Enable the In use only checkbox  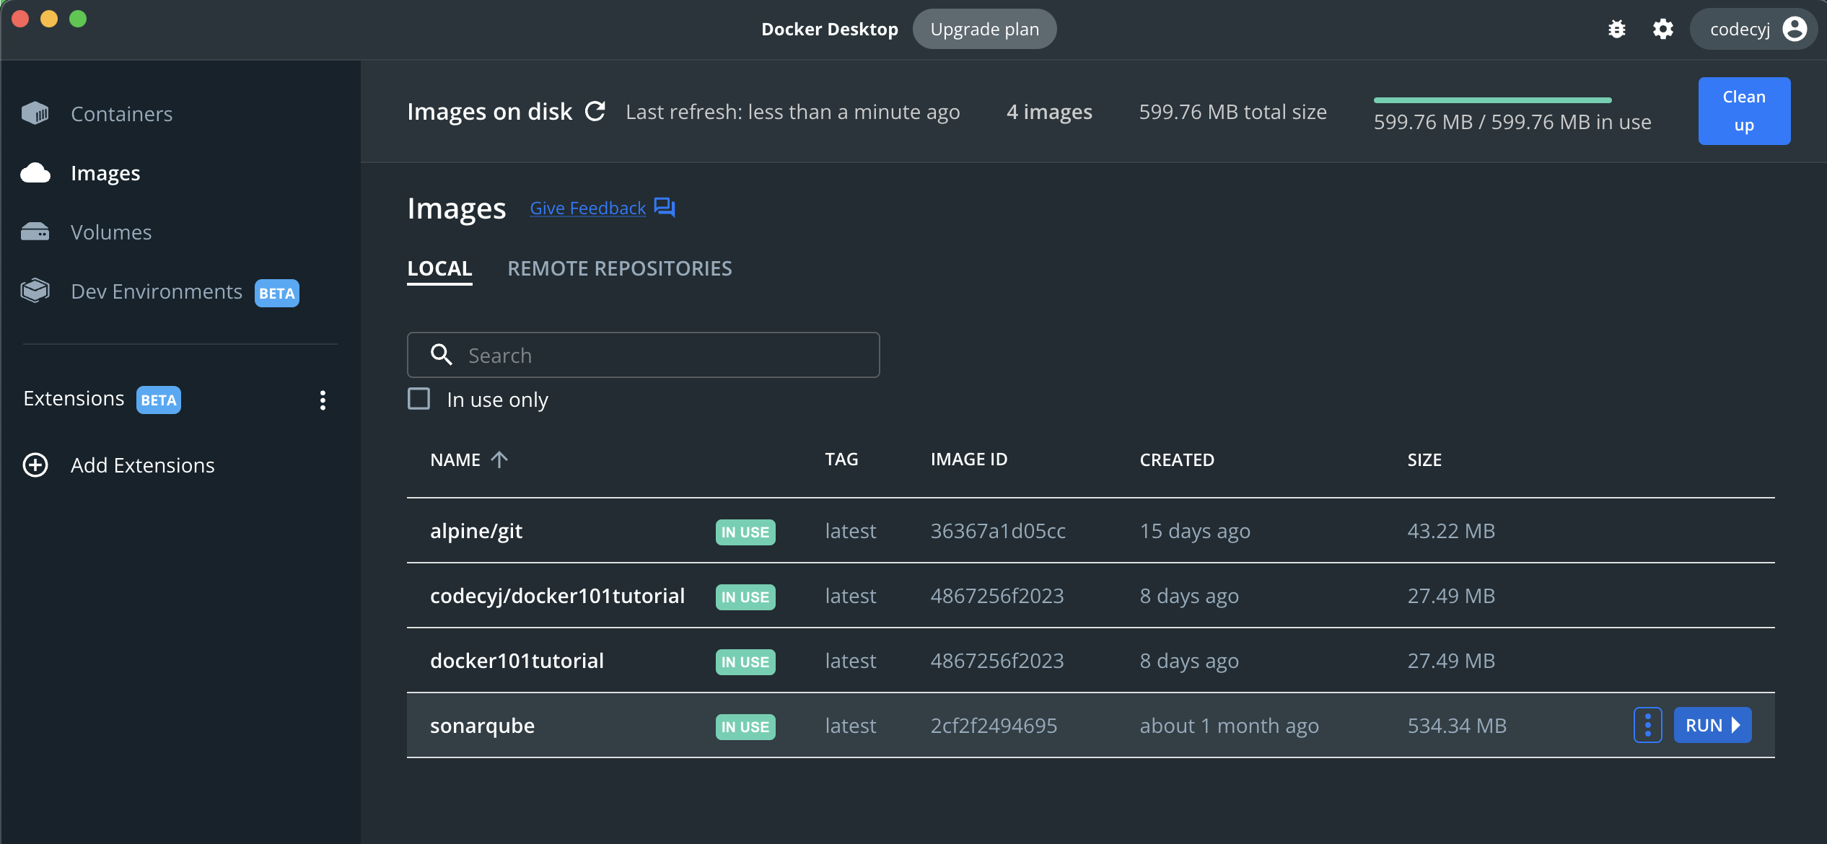click(419, 399)
